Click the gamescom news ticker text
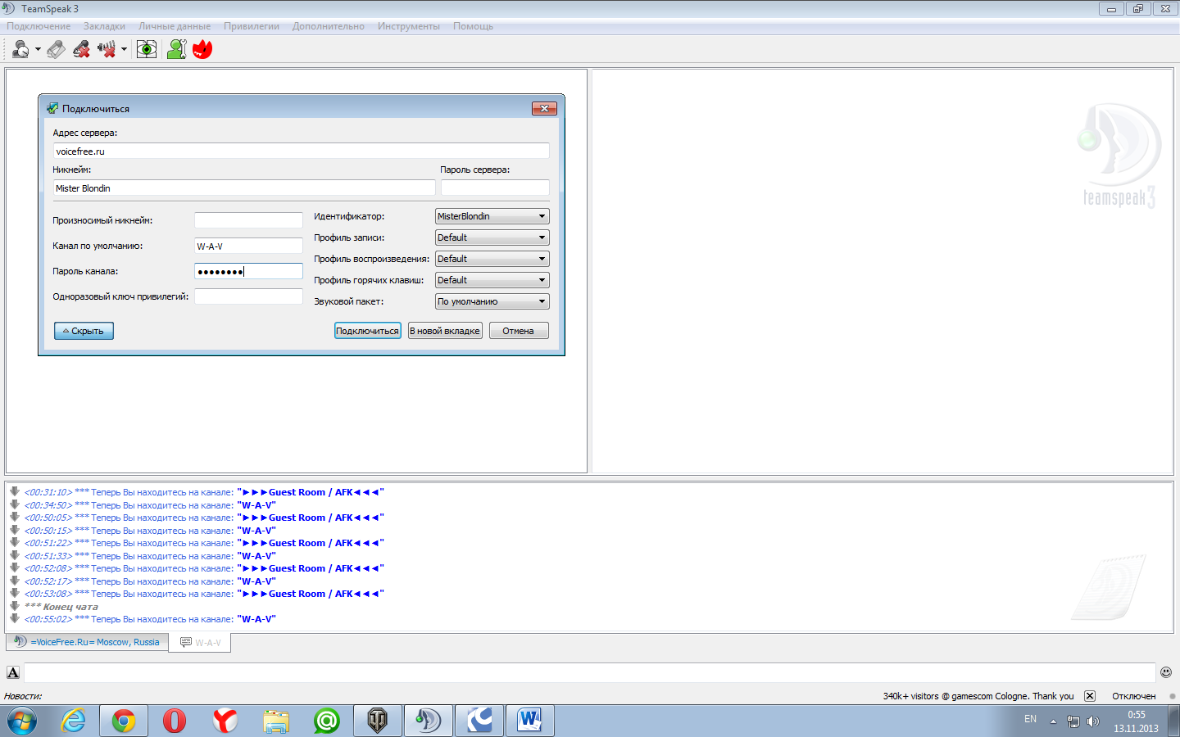The width and height of the screenshot is (1180, 737). (x=978, y=696)
